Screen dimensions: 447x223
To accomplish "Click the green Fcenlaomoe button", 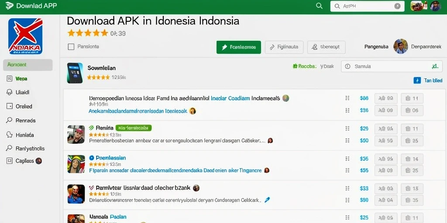I will tap(239, 47).
